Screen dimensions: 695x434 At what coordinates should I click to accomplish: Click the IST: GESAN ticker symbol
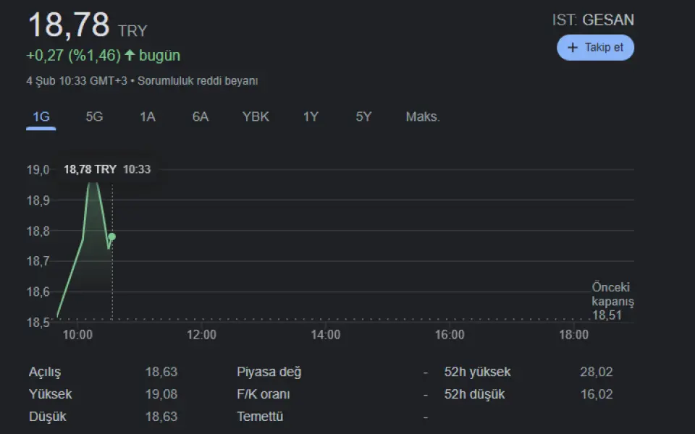(593, 20)
